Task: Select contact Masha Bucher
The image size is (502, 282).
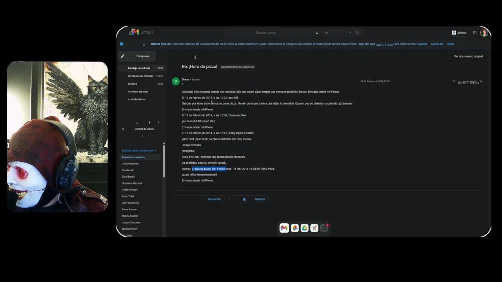Action: tap(130, 216)
